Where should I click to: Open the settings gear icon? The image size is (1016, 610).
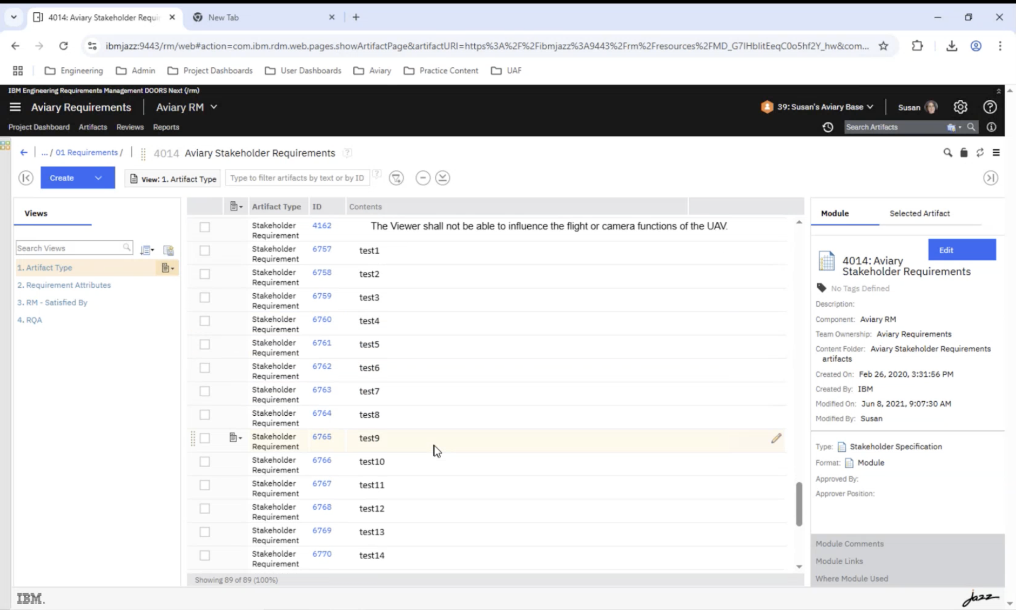click(x=960, y=107)
